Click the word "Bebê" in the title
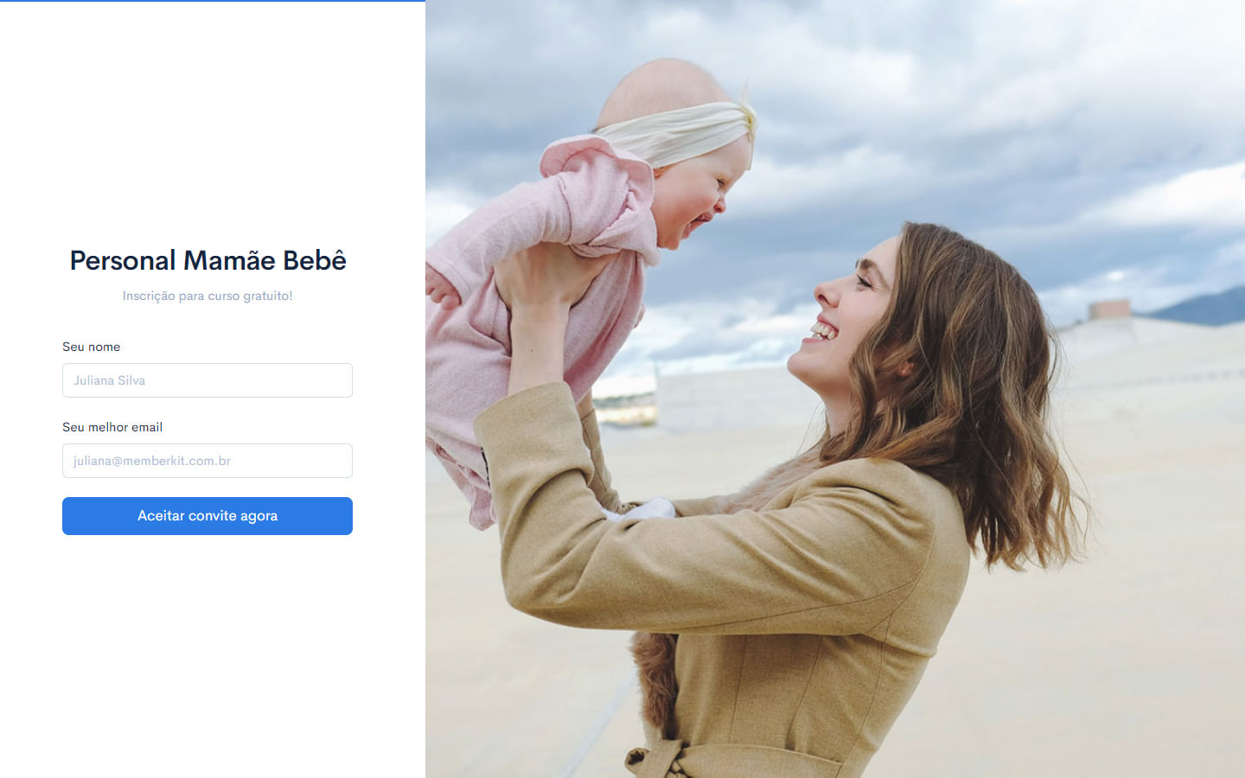 (314, 260)
